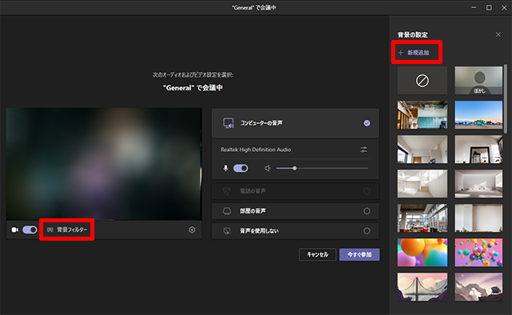The height and width of the screenshot is (315, 512).
Task: Toggle the camera switch off
Action: 30,229
